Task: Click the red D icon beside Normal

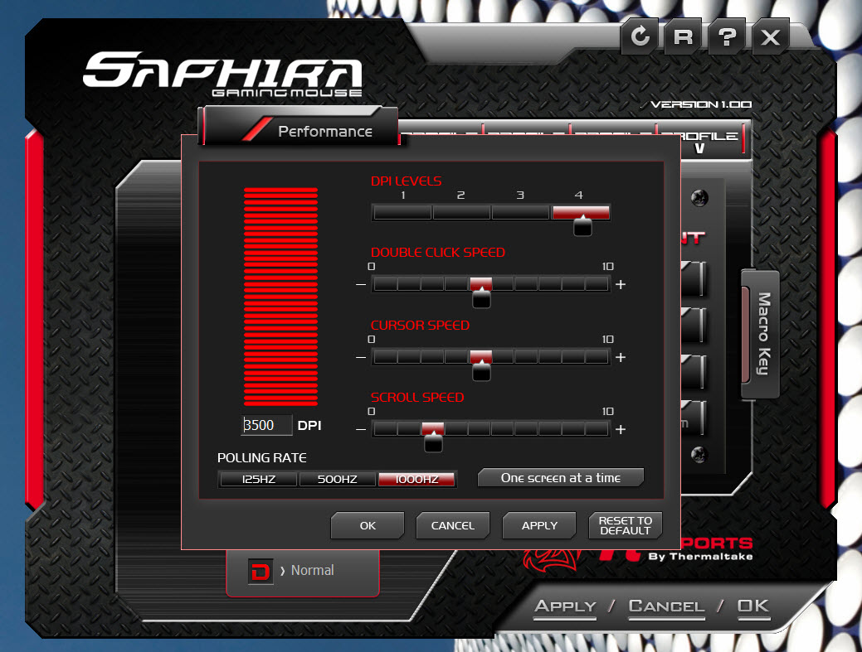Action: pos(260,572)
